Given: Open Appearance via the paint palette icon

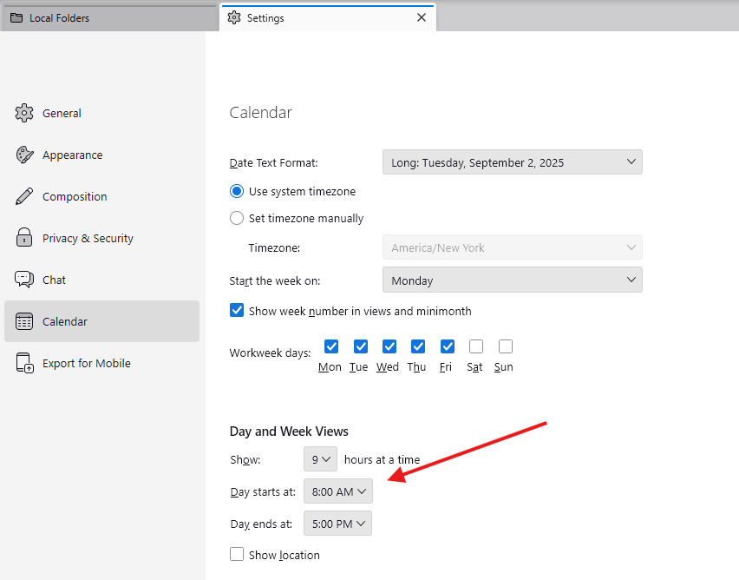Looking at the screenshot, I should tap(24, 155).
